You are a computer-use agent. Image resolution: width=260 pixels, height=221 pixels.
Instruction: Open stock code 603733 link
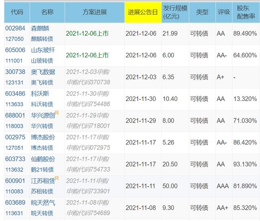click(x=15, y=159)
